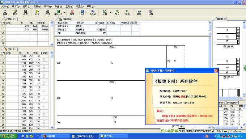Click down arrow of cutting diagram scrollbar
Screen dimensions: 246x139
(x=210, y=127)
